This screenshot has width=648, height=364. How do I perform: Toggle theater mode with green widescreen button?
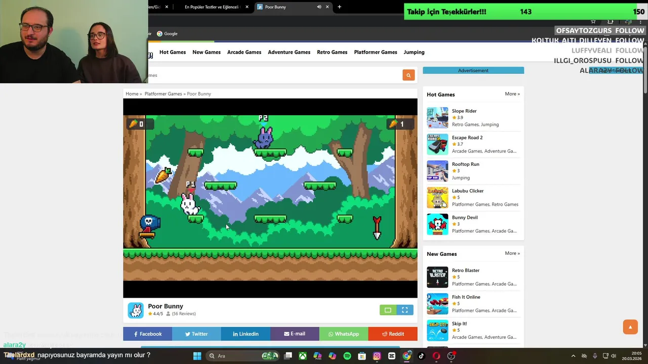click(x=388, y=310)
